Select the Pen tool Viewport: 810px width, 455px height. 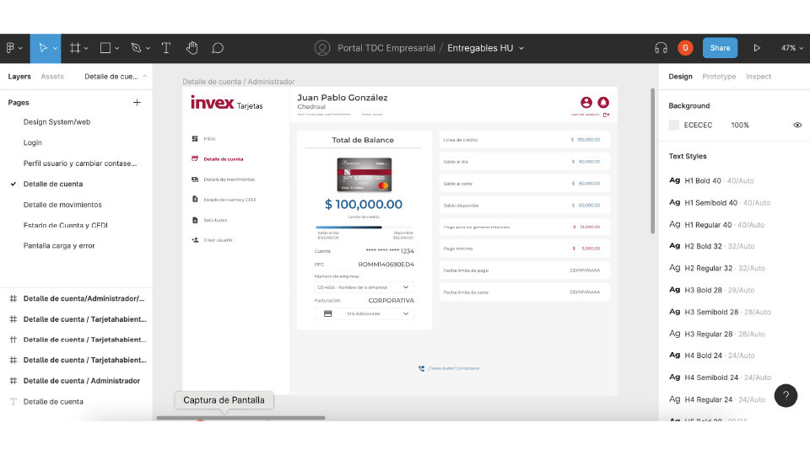coord(136,48)
